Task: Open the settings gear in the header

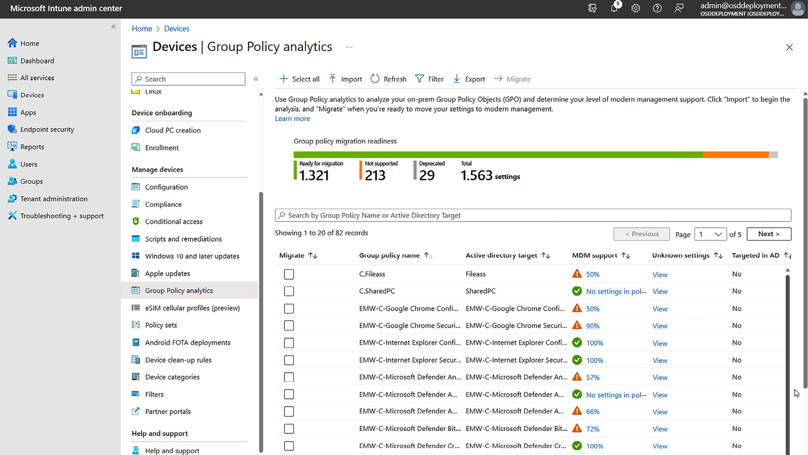Action: click(x=636, y=8)
